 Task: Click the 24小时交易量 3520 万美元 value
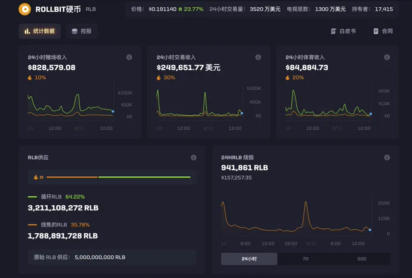point(265,9)
